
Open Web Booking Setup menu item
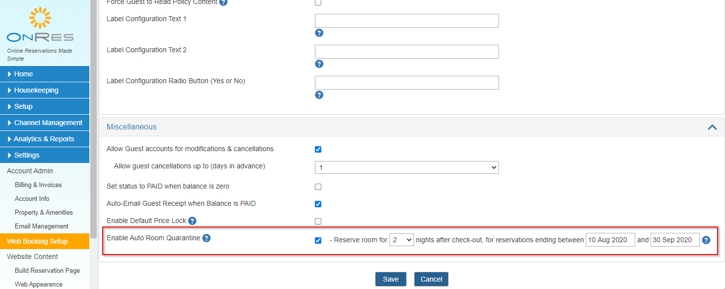(44, 241)
